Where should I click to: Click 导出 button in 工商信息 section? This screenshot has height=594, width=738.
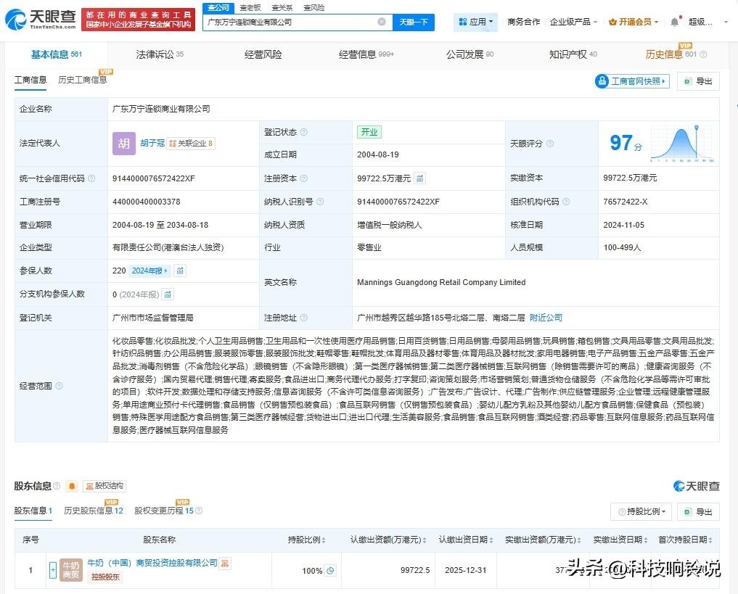pyautogui.click(x=698, y=81)
